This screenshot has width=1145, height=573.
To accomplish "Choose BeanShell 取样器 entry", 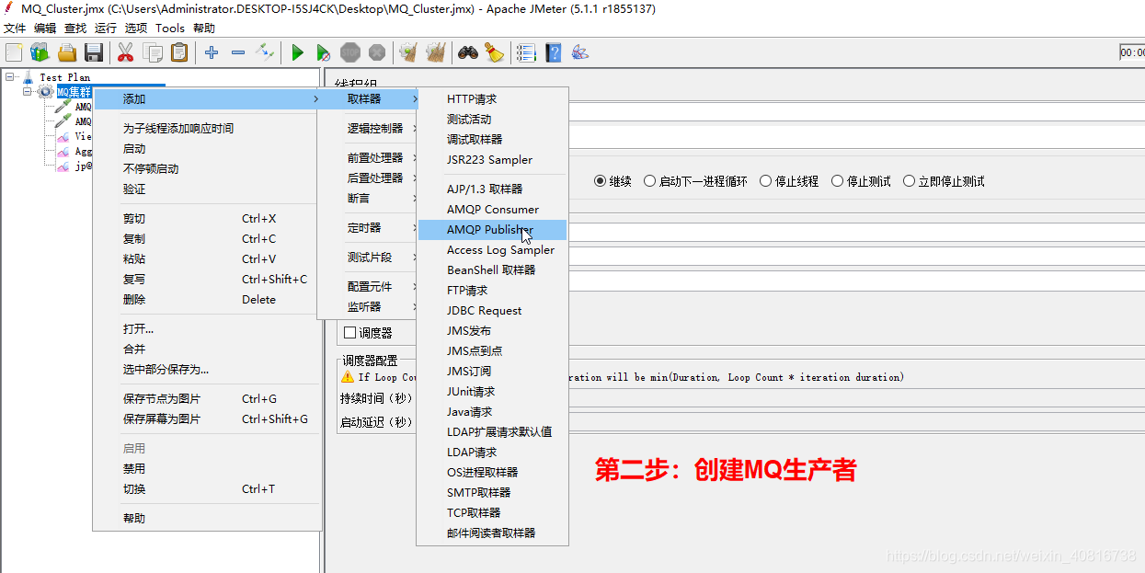I will point(493,269).
